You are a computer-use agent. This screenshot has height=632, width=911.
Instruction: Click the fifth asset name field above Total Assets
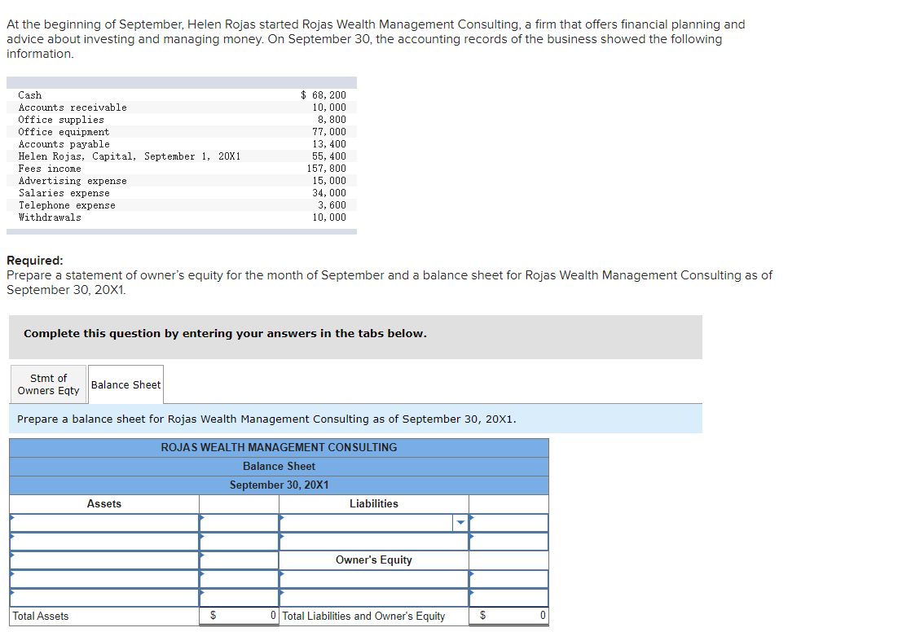(x=104, y=597)
